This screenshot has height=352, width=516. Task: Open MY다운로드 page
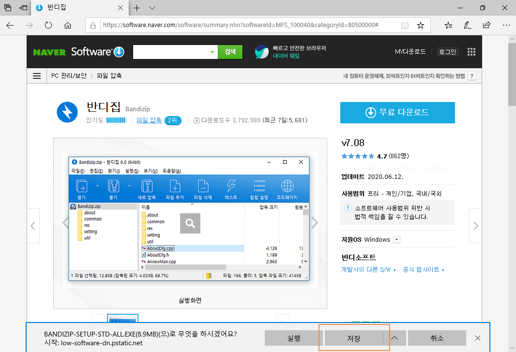coord(410,52)
